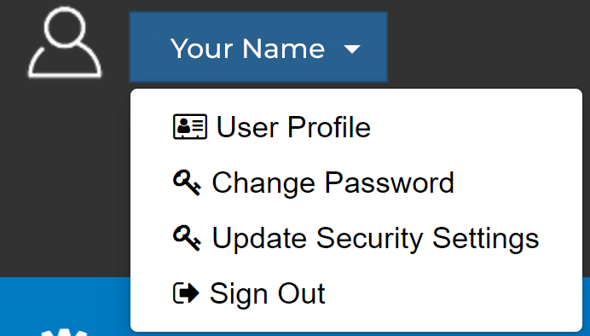Screen dimensions: 590x336
Task: Click the ID card icon beside User Profile
Action: click(190, 127)
